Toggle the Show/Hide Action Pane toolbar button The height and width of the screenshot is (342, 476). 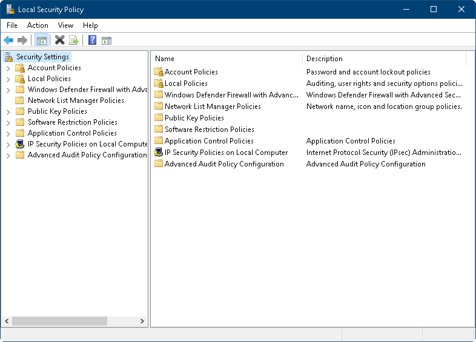click(x=107, y=41)
